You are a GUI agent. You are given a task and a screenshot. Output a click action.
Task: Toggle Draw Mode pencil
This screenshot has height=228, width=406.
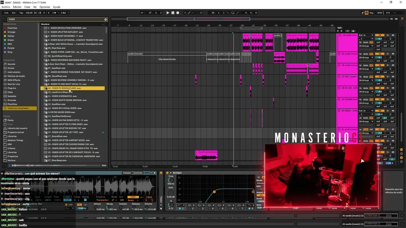click(363, 13)
